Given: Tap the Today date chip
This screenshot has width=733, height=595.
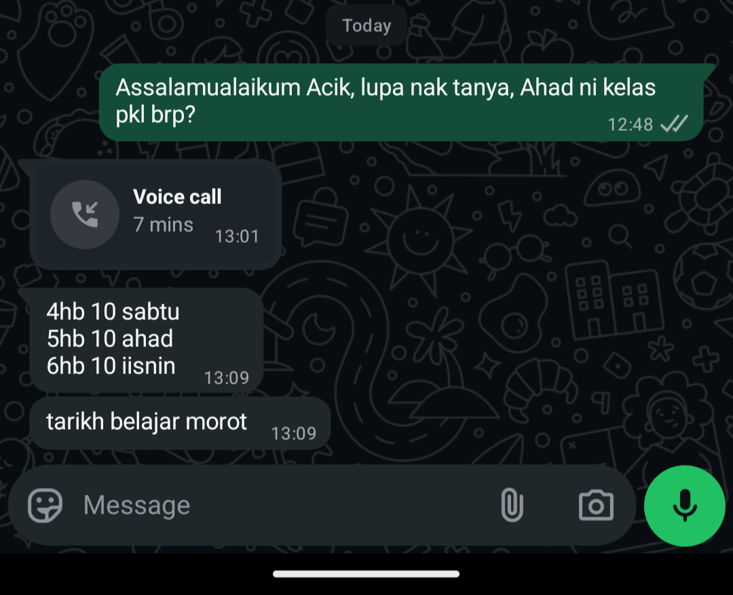Looking at the screenshot, I should (x=366, y=26).
